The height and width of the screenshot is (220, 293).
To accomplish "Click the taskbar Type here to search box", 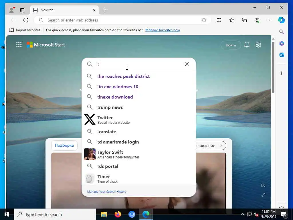I will tap(55, 214).
